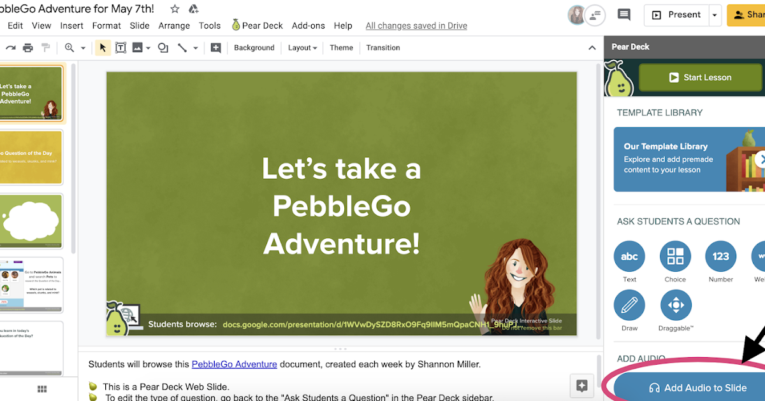Screen dimensions: 765x401
Task: Open the Zoom tool dropdown arrow
Action: (x=82, y=47)
